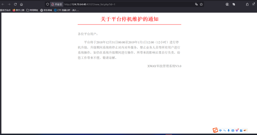Image resolution: width=257 pixels, height=135 pixels.
Task: Bookmark this page with the star
Action: [201, 4]
